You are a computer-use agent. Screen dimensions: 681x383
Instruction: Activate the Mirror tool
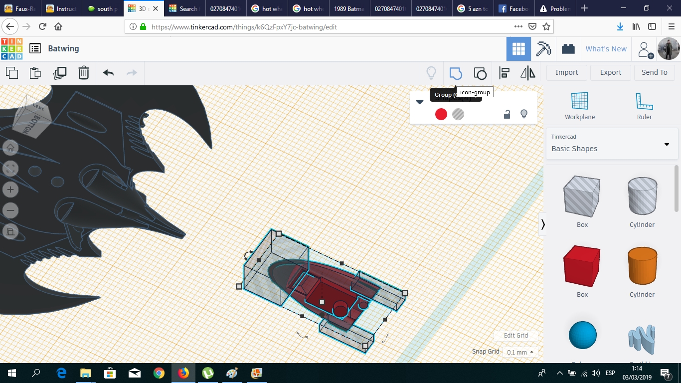[528, 73]
